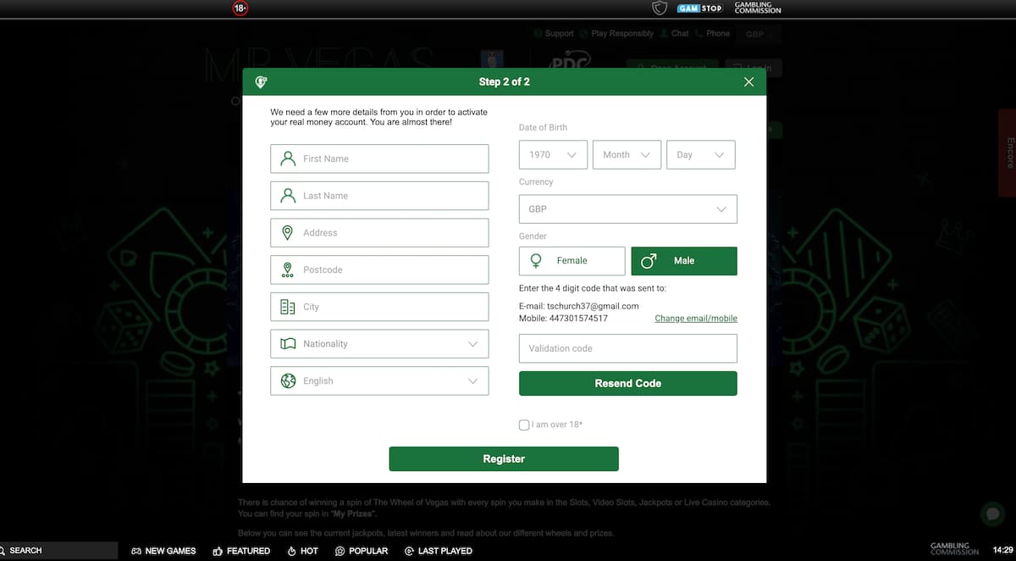Click the building icon in City field

click(x=288, y=307)
